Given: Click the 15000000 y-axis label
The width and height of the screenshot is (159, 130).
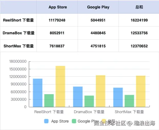Looking at the screenshot, I should pos(18,69).
